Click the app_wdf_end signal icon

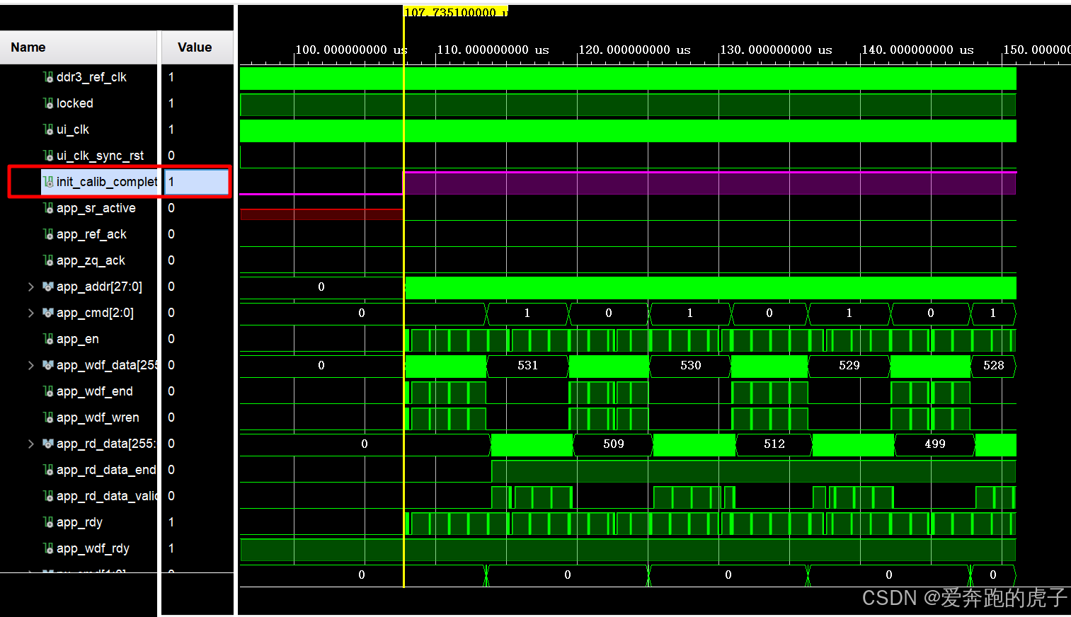[x=48, y=391]
